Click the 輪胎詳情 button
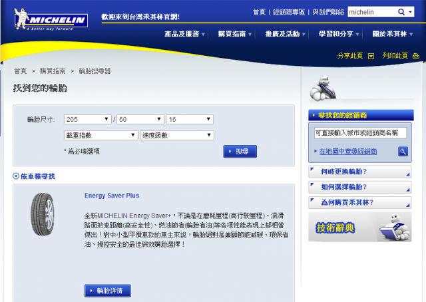The width and height of the screenshot is (426, 302). click(x=108, y=291)
